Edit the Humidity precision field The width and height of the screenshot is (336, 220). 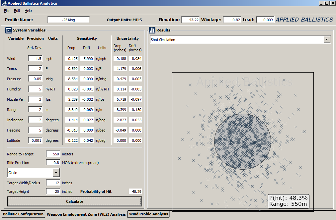tap(35, 89)
